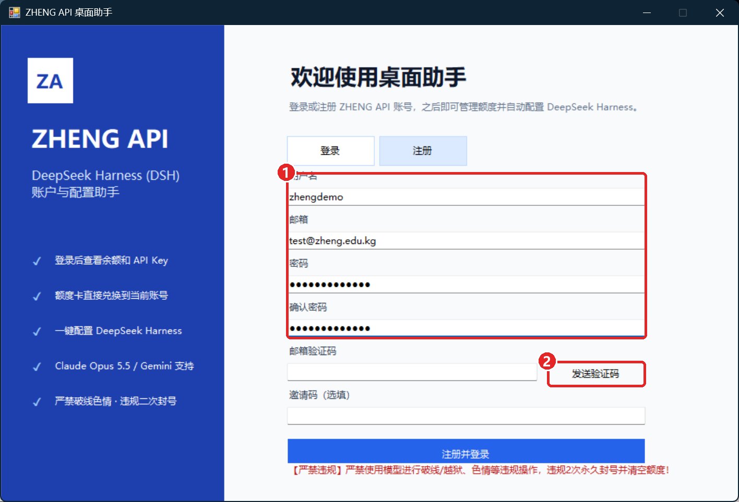Click the app icon in the title bar
This screenshot has width=739, height=502.
click(x=14, y=13)
